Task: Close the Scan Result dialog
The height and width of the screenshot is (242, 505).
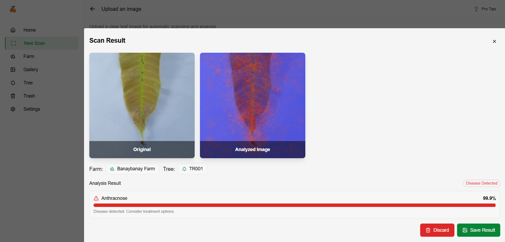Action: pos(494,41)
